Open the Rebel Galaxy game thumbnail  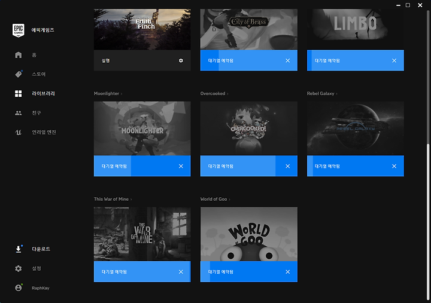pos(356,128)
